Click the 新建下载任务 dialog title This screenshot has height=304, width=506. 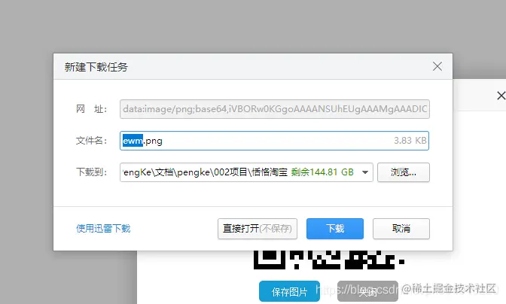(96, 67)
